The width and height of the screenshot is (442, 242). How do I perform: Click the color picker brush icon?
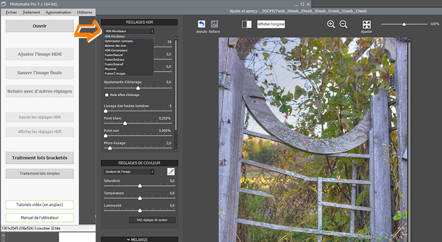(171, 171)
